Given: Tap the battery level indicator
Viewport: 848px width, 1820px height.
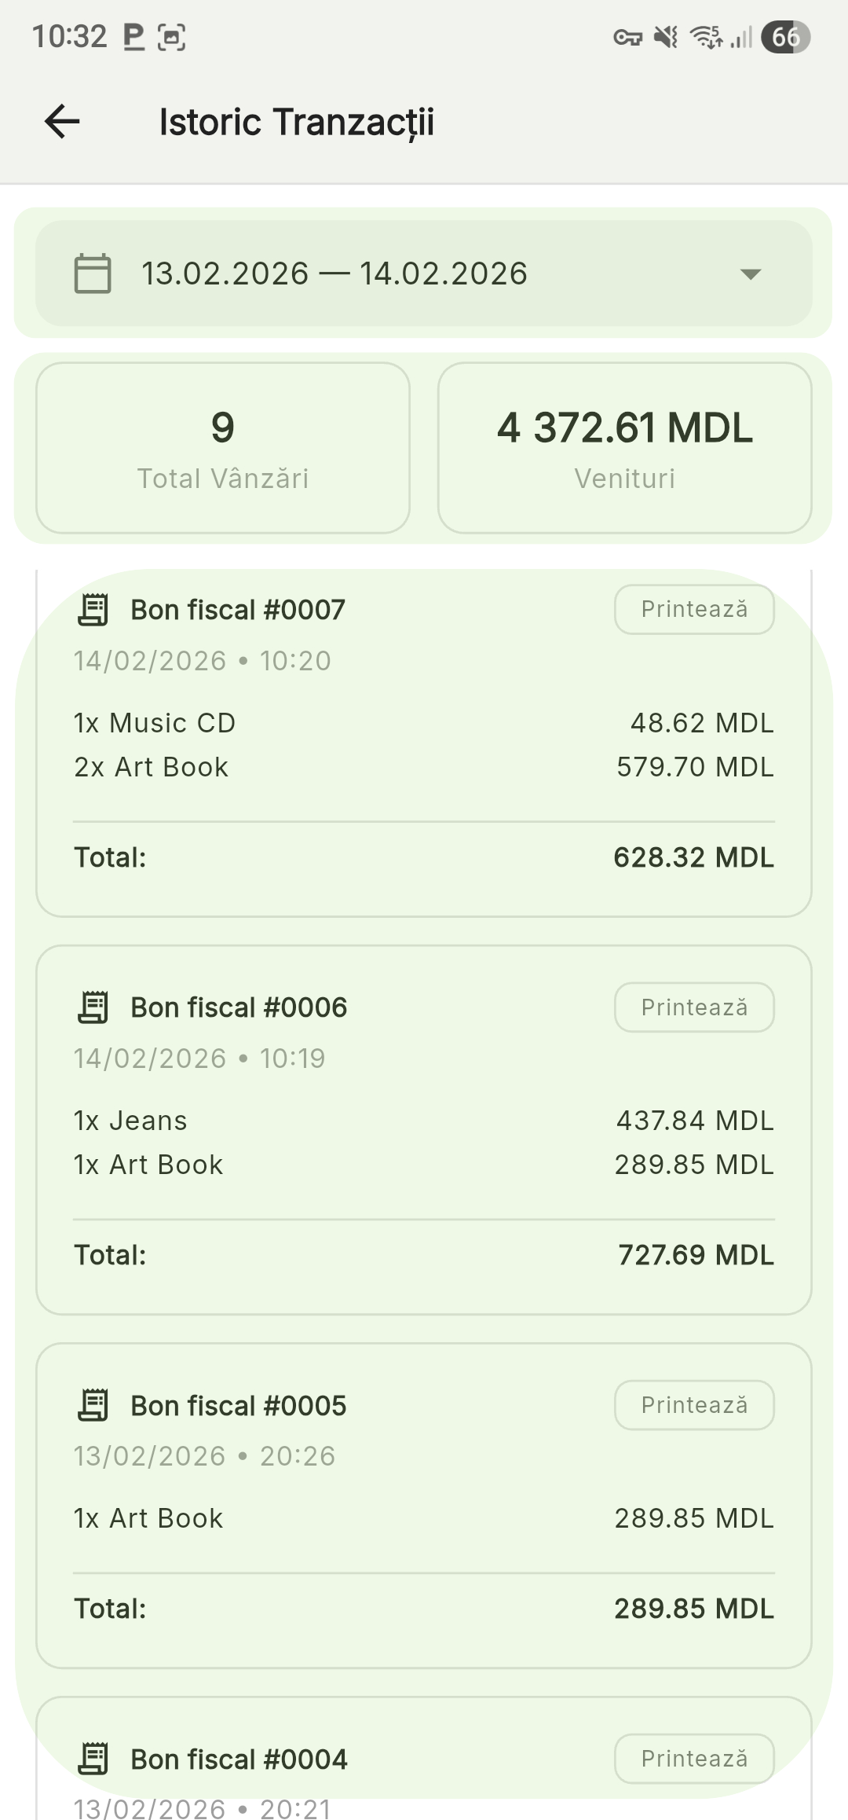Looking at the screenshot, I should (x=785, y=37).
